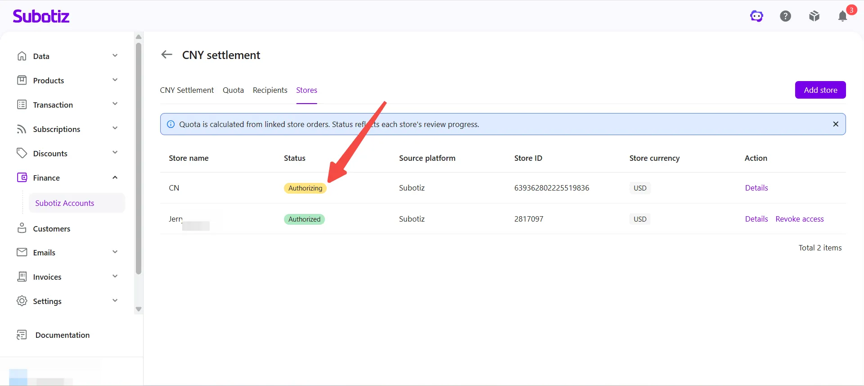Open Subotiz Accounts in sidebar
The height and width of the screenshot is (386, 864).
point(77,203)
